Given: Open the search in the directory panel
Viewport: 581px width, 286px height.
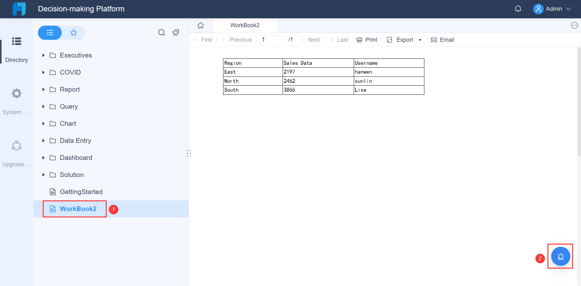Looking at the screenshot, I should (x=161, y=33).
